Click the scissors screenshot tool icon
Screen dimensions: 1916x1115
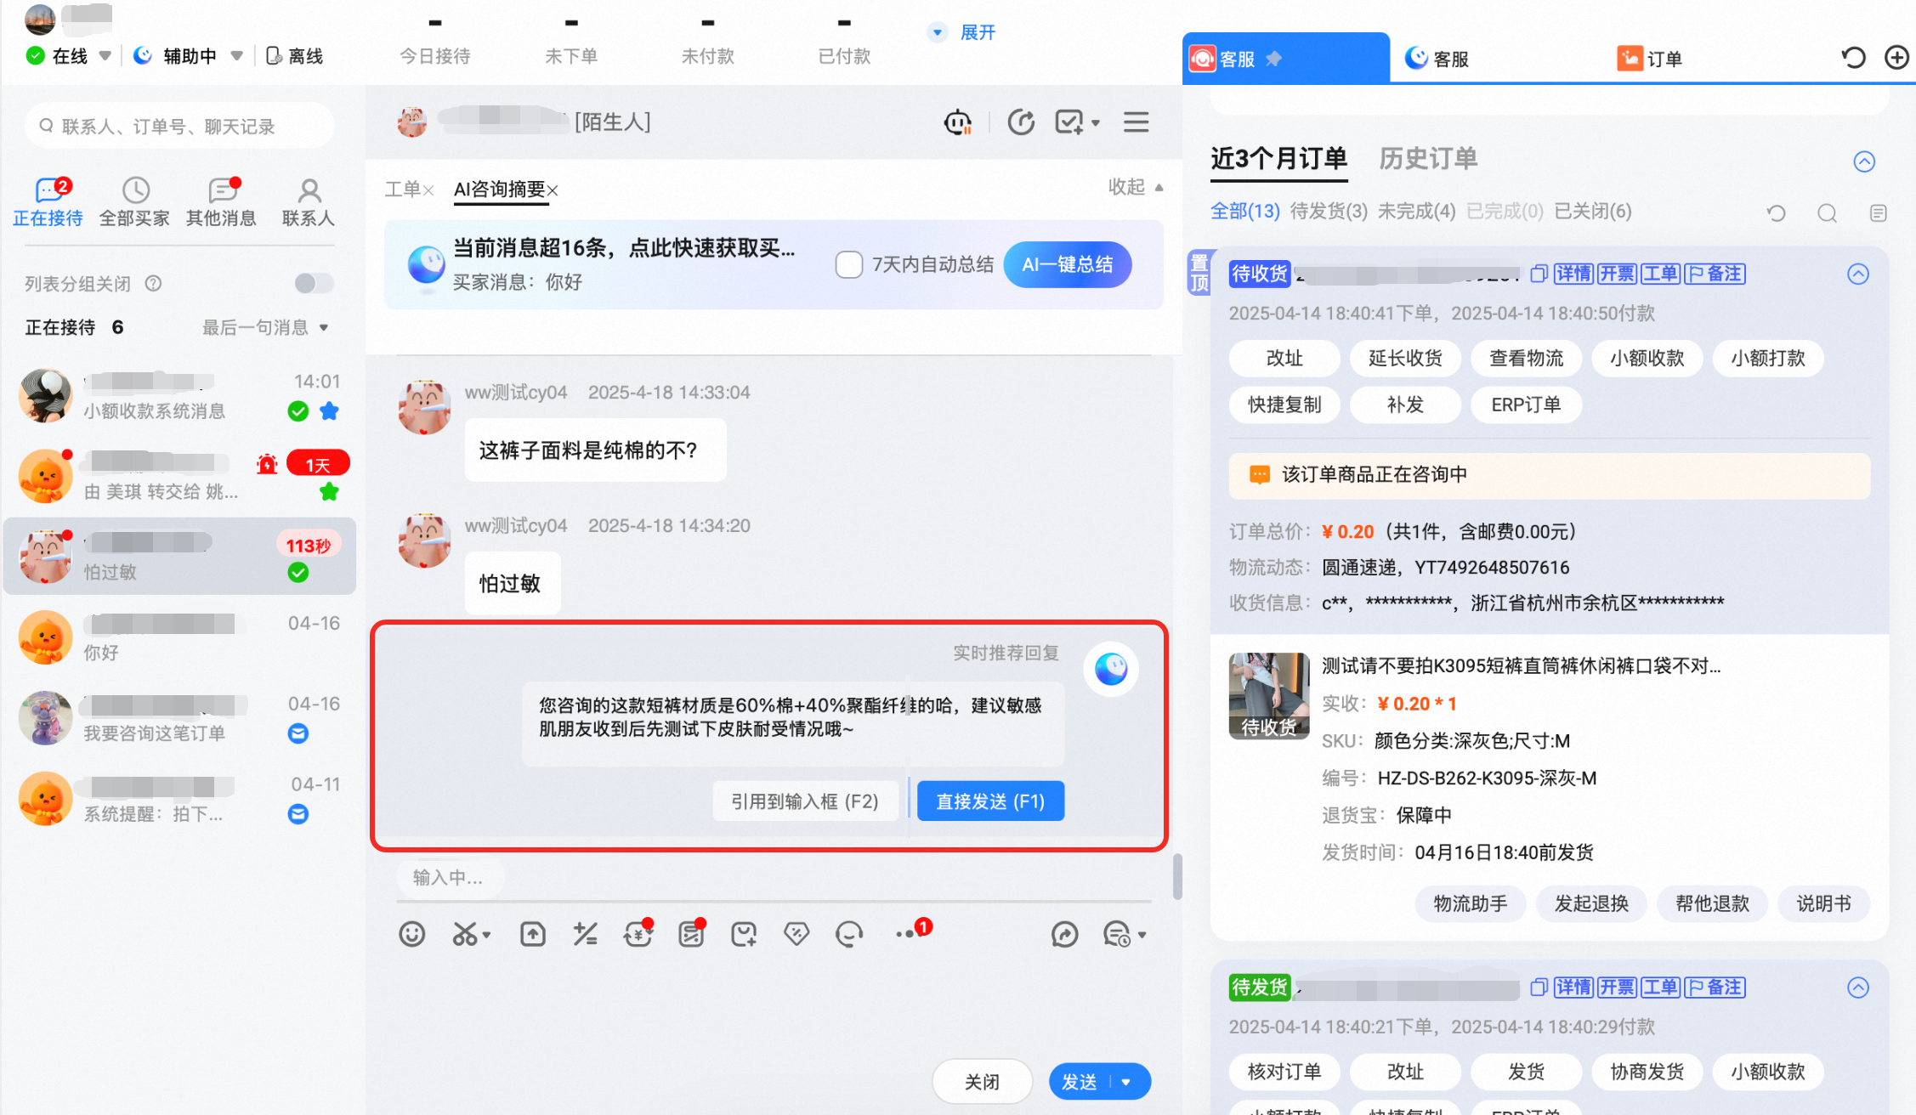[466, 934]
